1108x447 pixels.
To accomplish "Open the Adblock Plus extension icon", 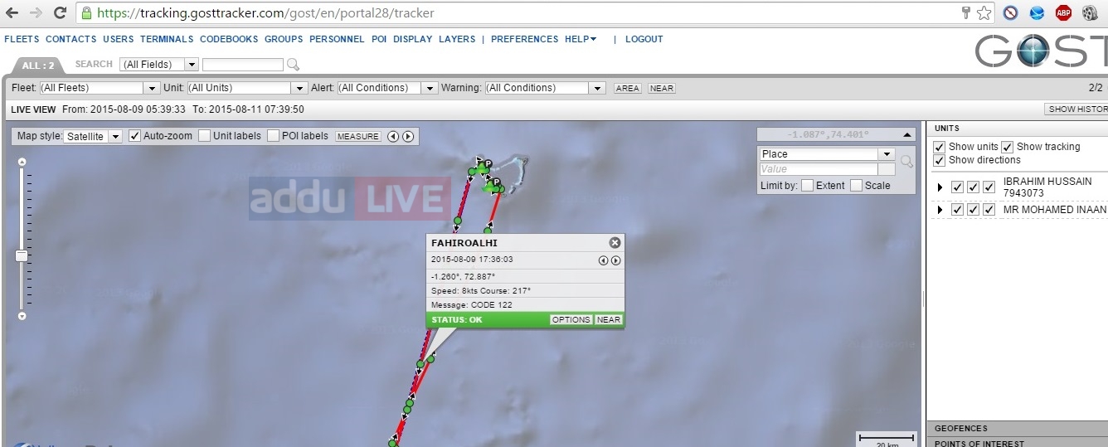I will point(1063,12).
